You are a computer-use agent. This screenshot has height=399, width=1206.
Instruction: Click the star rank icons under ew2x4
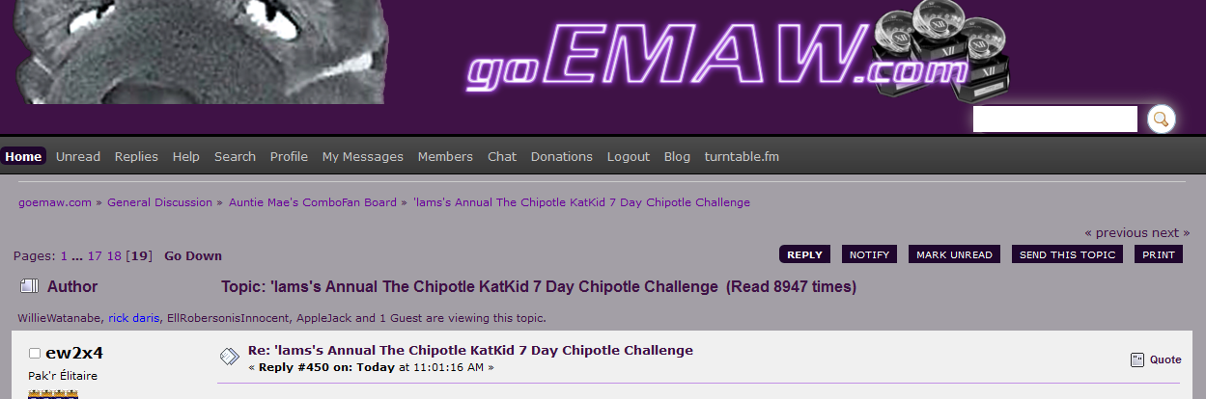53,394
